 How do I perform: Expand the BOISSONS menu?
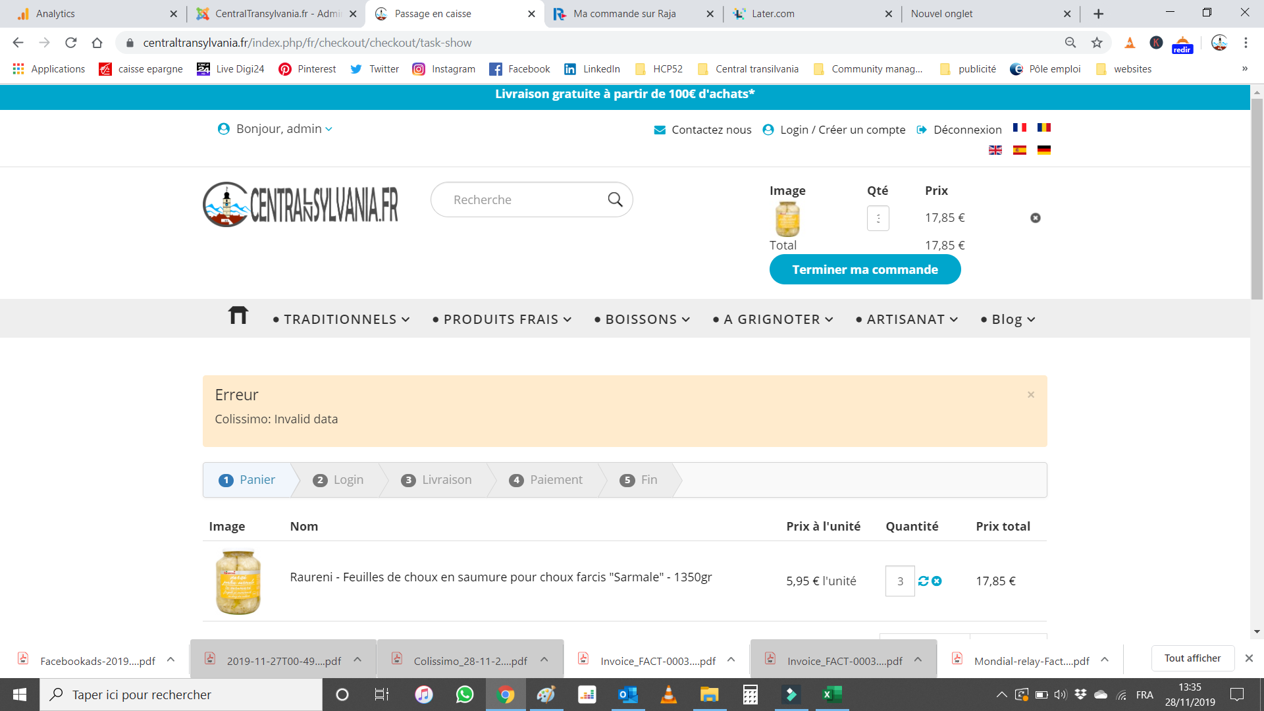click(x=642, y=319)
